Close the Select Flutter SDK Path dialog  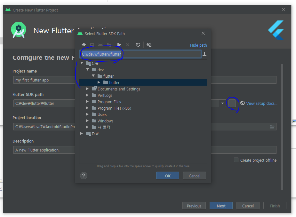[203, 33]
